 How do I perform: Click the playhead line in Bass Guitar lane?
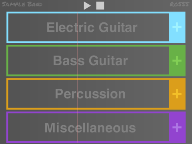78,60
